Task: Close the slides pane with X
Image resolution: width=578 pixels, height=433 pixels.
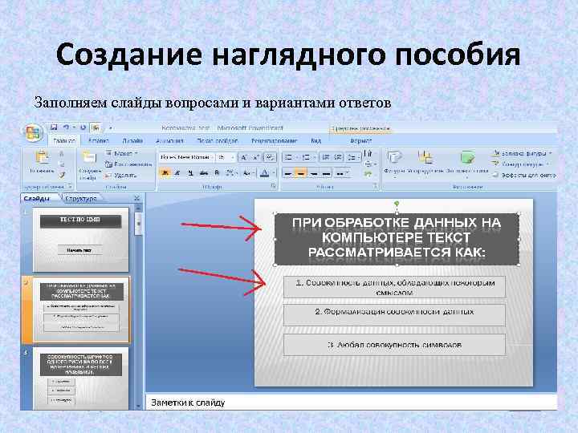Action: 137,198
